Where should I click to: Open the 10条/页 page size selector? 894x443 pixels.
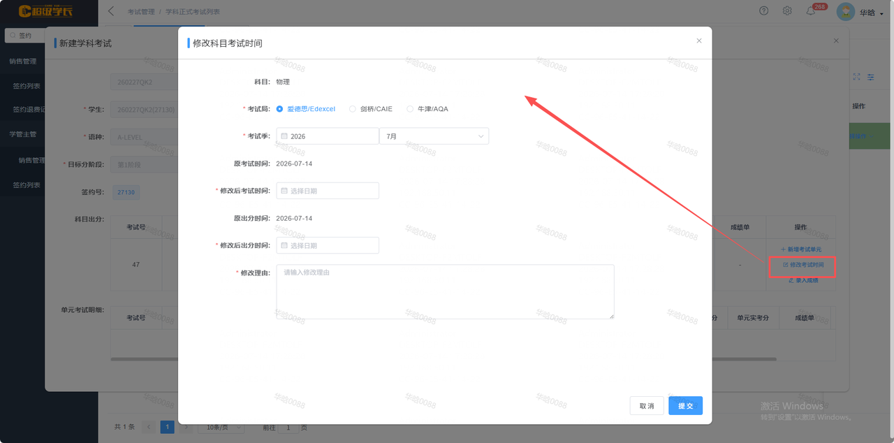[x=221, y=427]
